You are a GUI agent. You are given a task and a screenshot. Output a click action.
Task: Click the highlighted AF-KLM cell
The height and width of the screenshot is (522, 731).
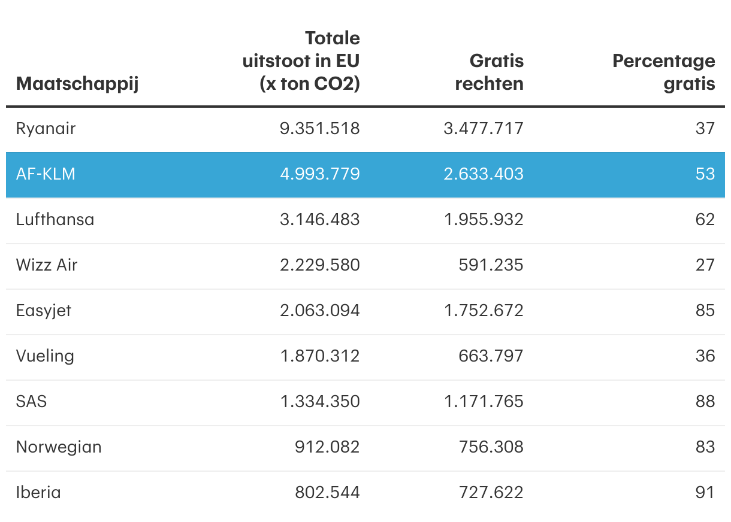(46, 174)
